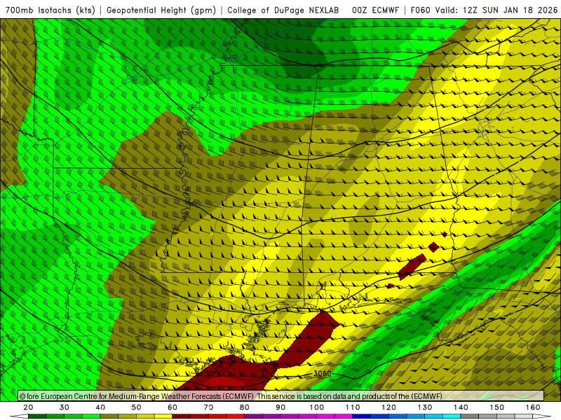The height and width of the screenshot is (420, 561).
Task: Click the '3060' height contour label
Action: pyautogui.click(x=323, y=373)
